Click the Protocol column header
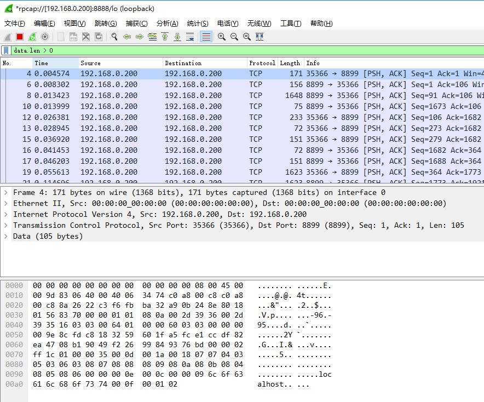This screenshot has width=484, height=402. tap(262, 63)
